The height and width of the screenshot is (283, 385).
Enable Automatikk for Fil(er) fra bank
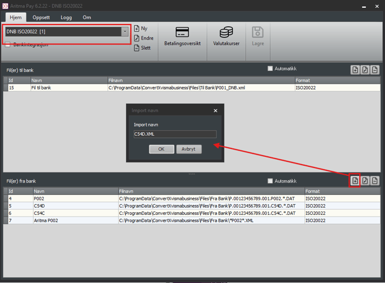pos(270,181)
